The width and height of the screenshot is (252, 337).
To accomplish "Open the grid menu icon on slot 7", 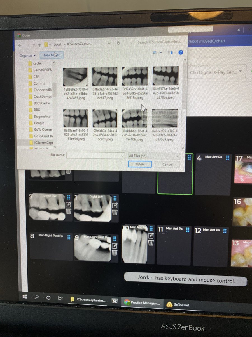I will pos(69,197).
